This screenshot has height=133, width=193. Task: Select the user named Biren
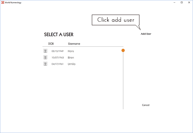71,58
